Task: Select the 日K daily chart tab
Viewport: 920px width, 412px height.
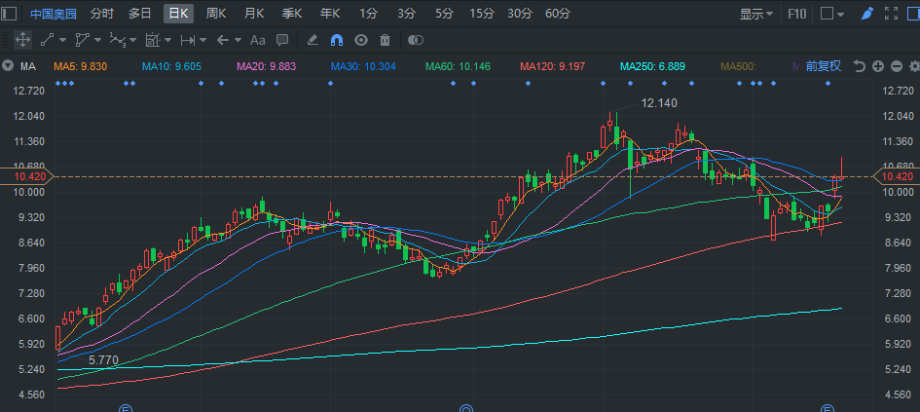Action: click(x=178, y=14)
